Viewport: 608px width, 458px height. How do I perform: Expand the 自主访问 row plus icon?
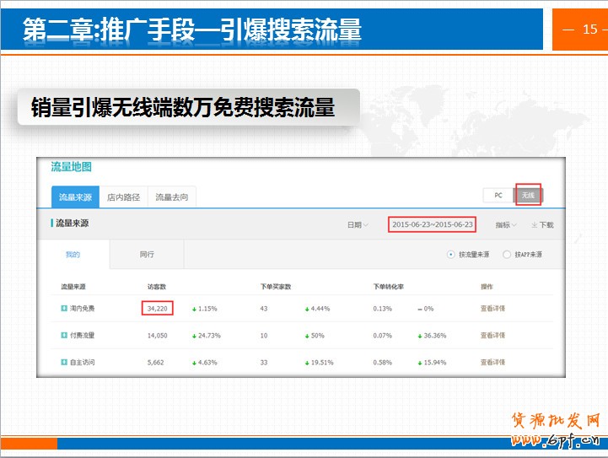64,363
